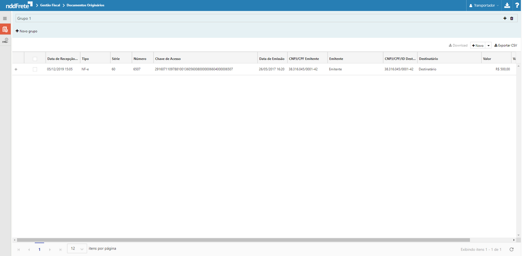Click the Novo grupo button
The width and height of the screenshot is (525, 256).
pyautogui.click(x=27, y=31)
